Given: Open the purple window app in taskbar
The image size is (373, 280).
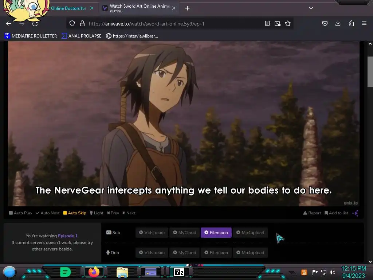Looking at the screenshot, I should [x=151, y=272].
